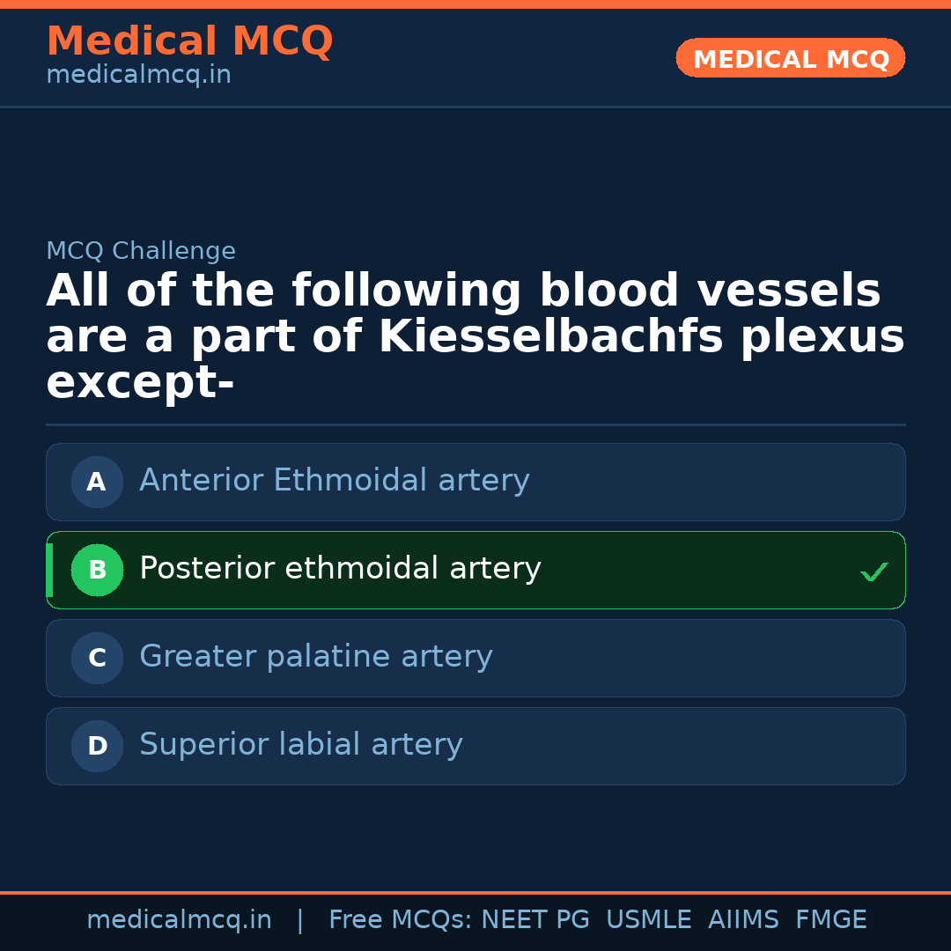Screen dimensions: 951x951
Task: Select the circular D badge icon
Action: [x=97, y=746]
